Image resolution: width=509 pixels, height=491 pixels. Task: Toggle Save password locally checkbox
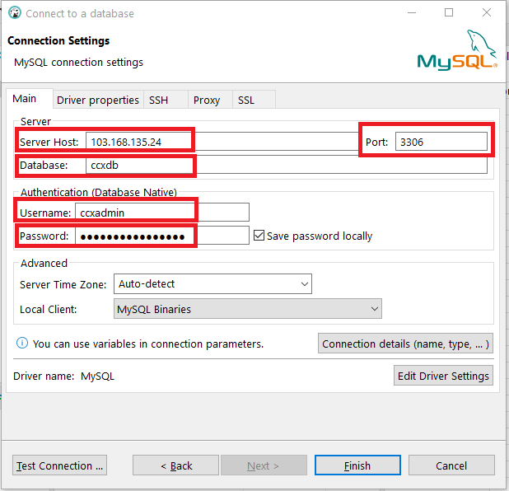pos(259,236)
